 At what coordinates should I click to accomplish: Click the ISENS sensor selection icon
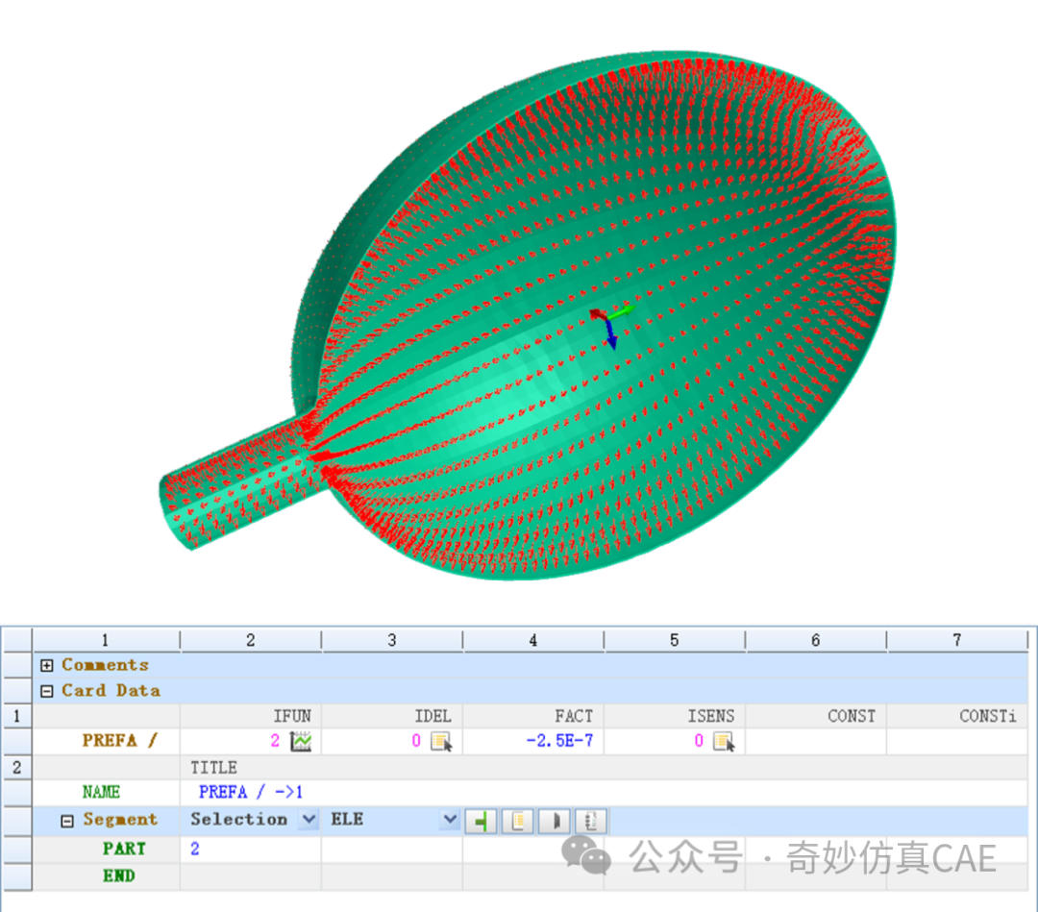click(x=725, y=741)
